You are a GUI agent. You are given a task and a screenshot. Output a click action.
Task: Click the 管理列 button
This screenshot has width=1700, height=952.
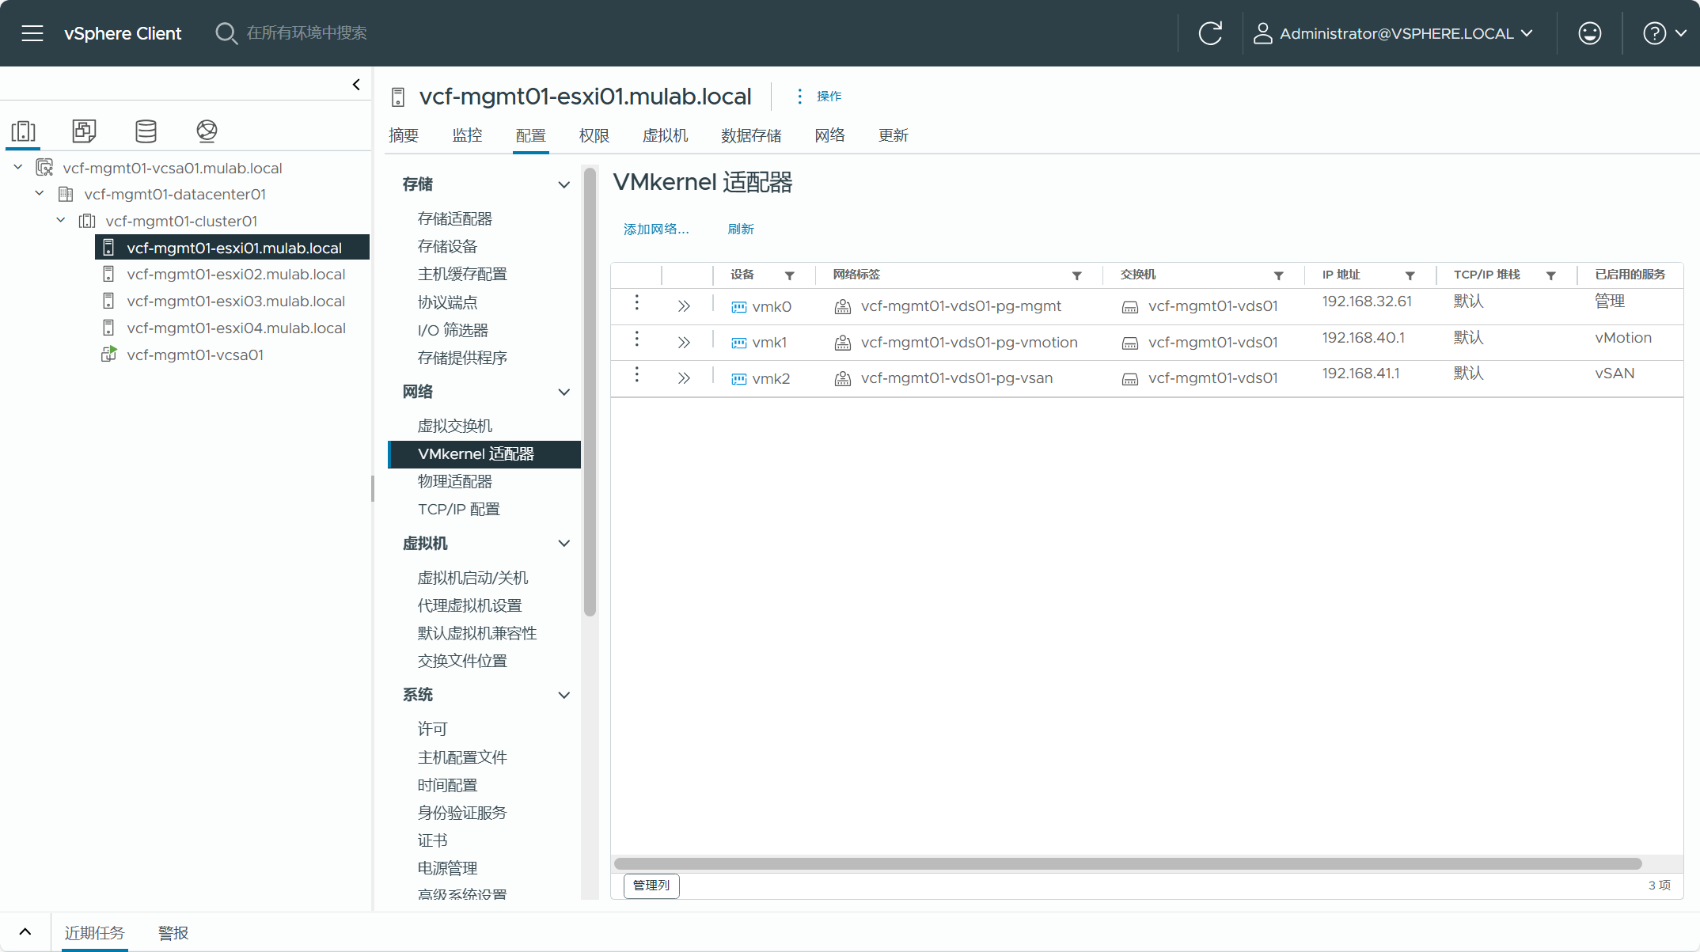coord(651,885)
